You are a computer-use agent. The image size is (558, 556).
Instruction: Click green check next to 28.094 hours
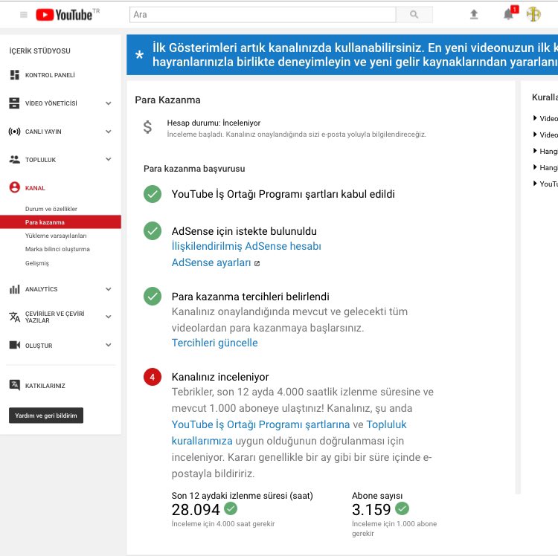231,508
